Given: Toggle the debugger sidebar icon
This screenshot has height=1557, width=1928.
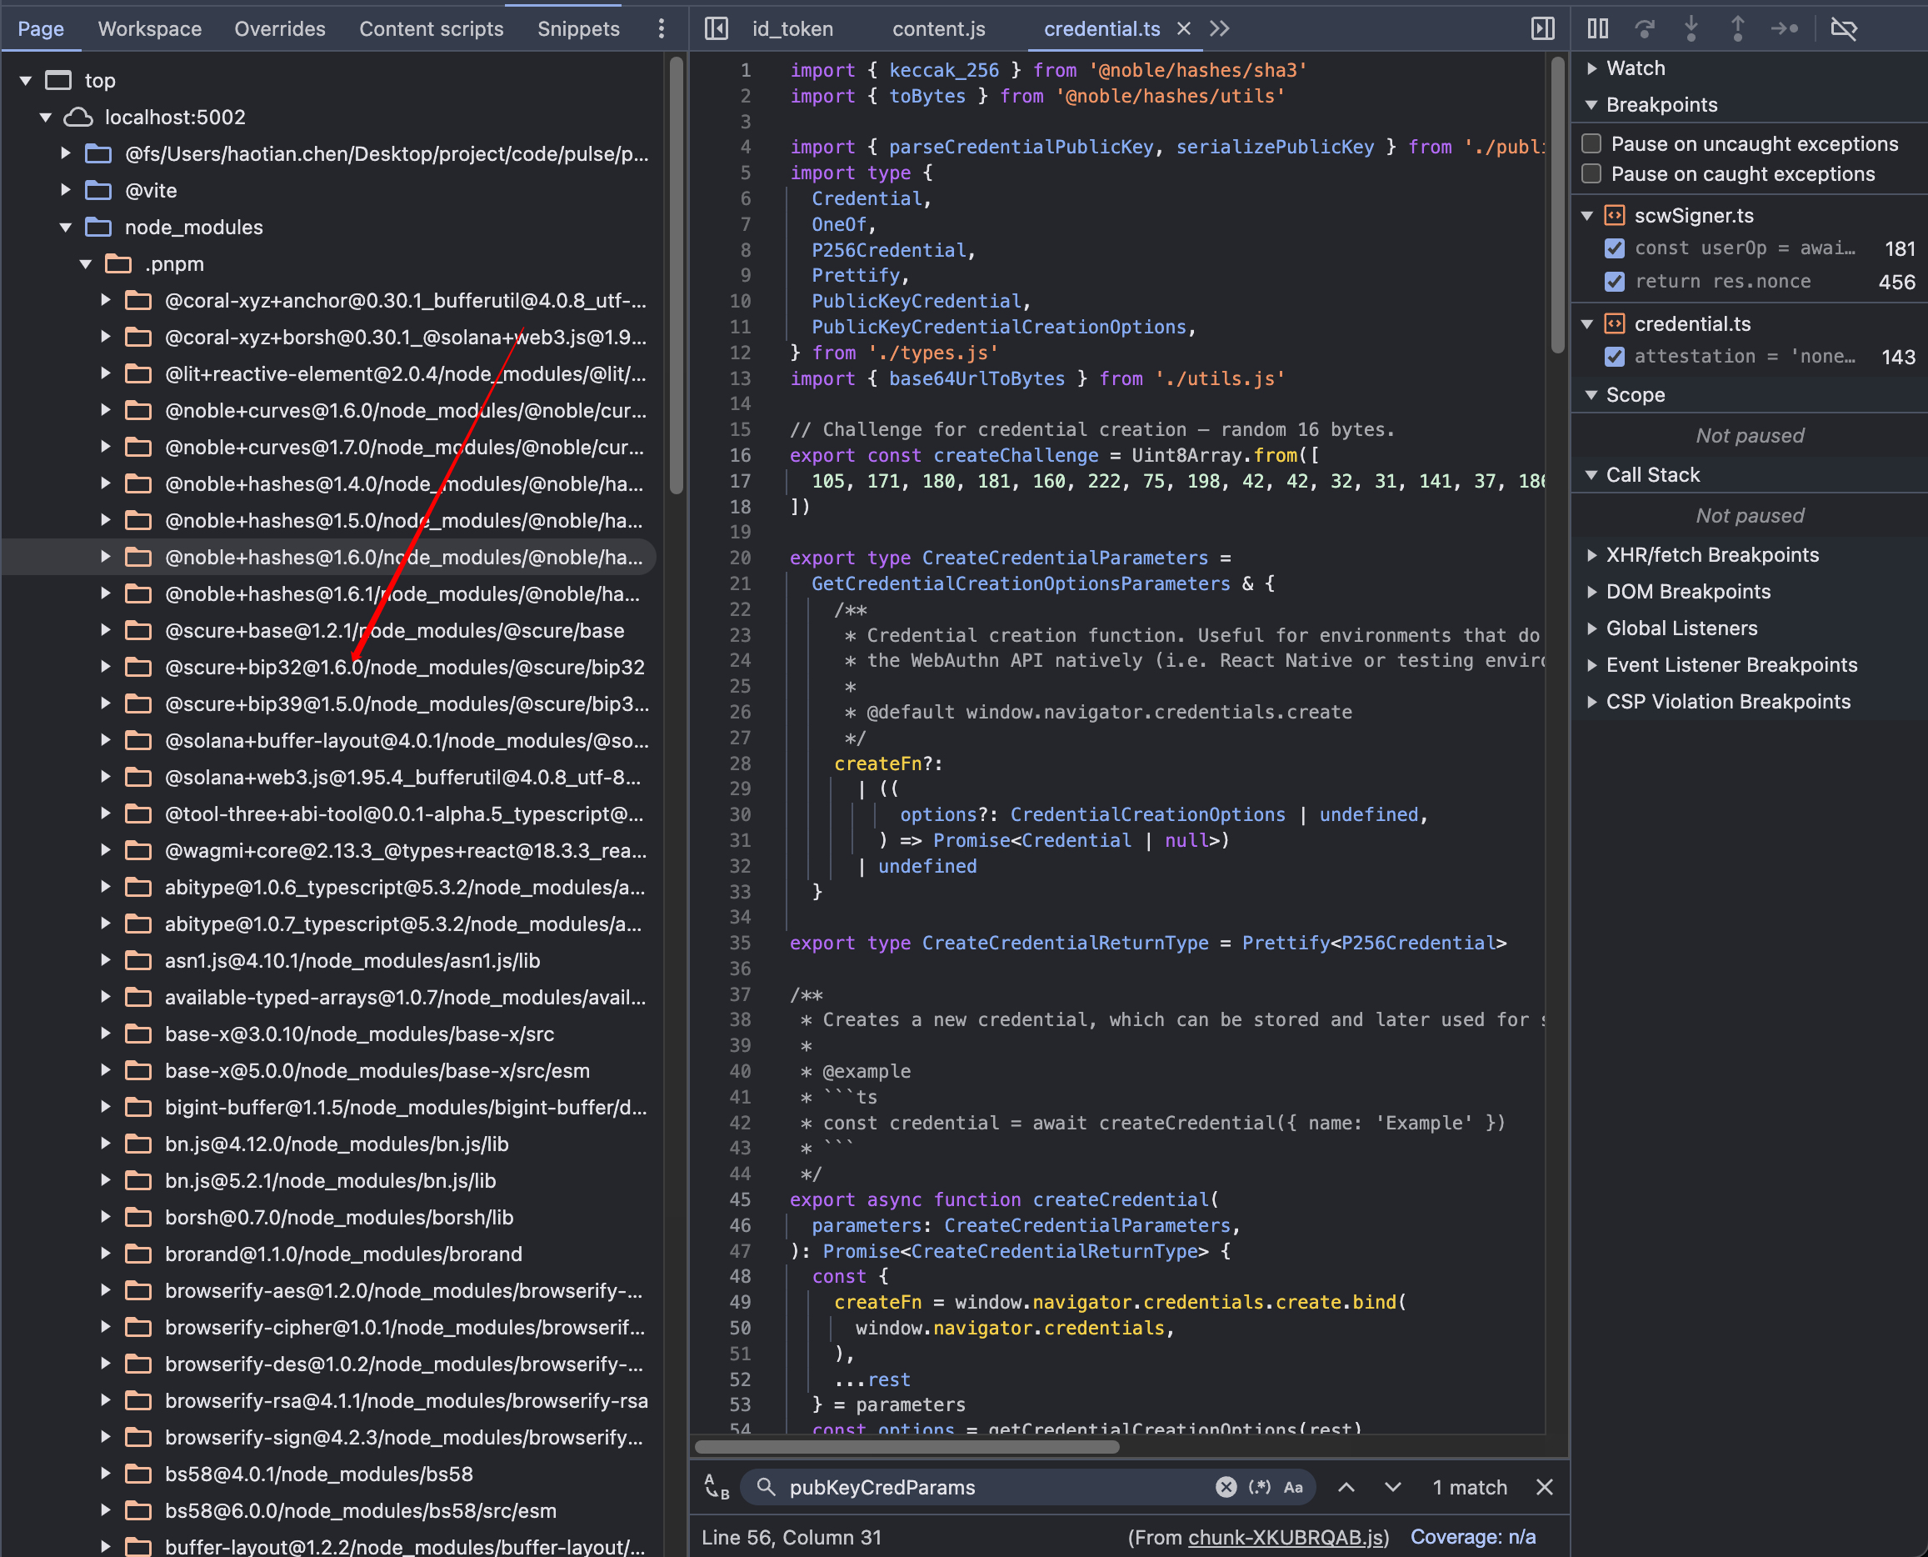Looking at the screenshot, I should pyautogui.click(x=1542, y=28).
